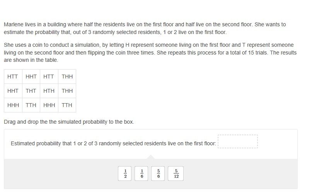Select the THH cell in the middle row

(67, 91)
